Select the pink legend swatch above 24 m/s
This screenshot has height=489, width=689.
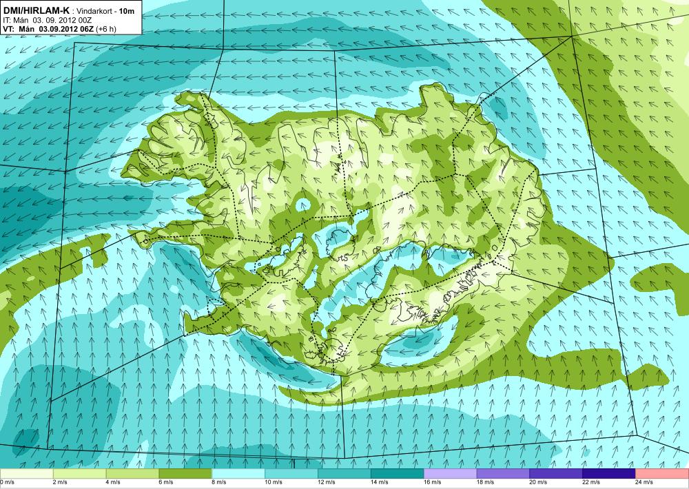[x=662, y=474]
